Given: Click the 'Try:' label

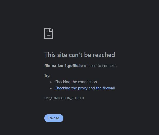Looking at the screenshot, I should (47, 76).
